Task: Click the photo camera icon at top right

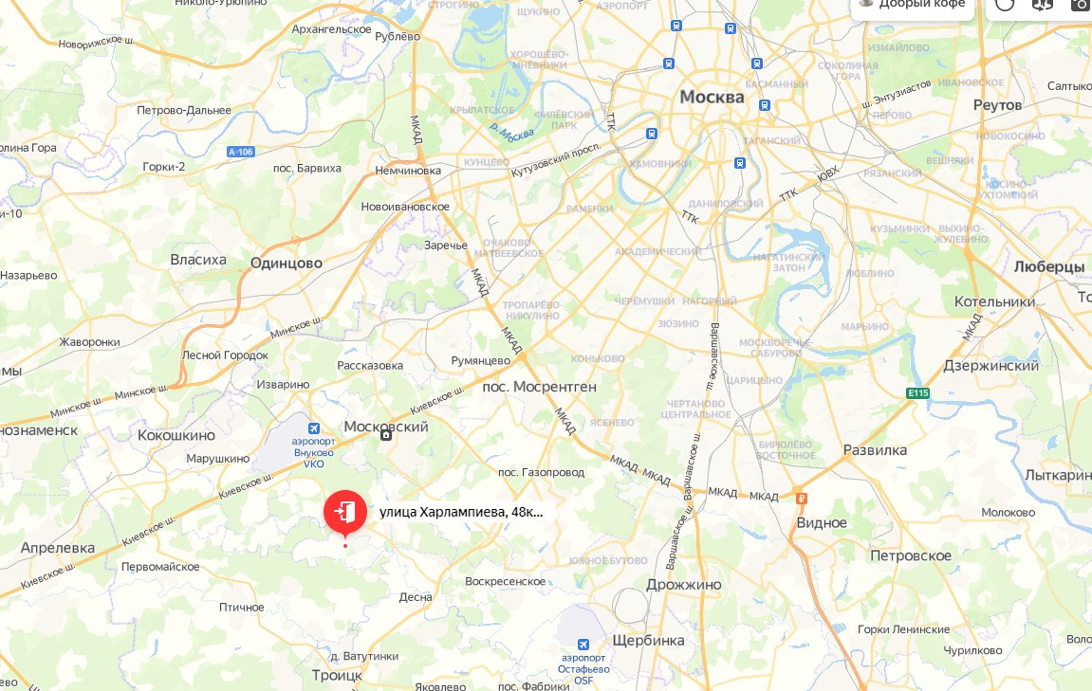Action: click(x=1080, y=4)
